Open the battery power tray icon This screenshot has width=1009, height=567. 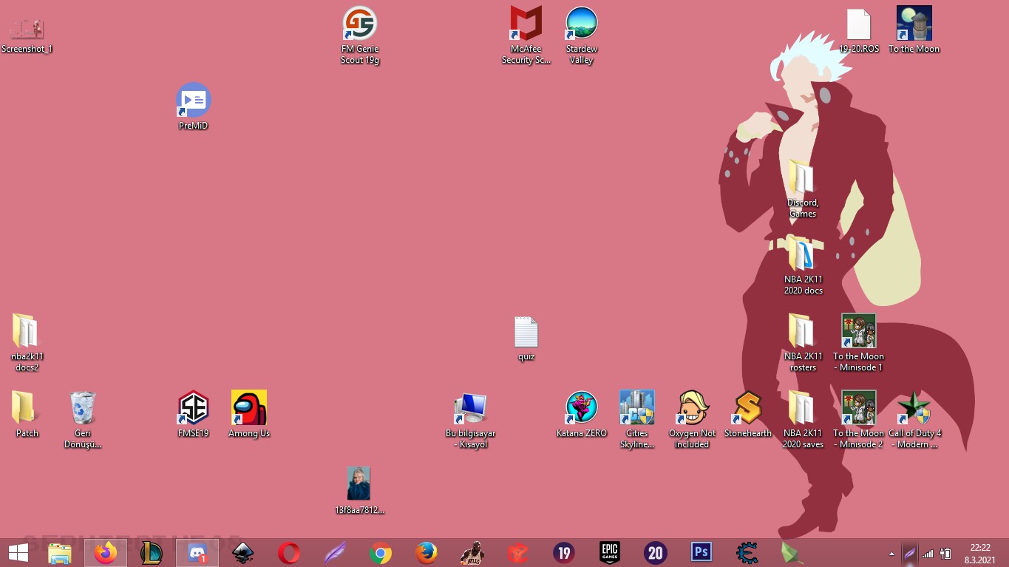coord(945,553)
